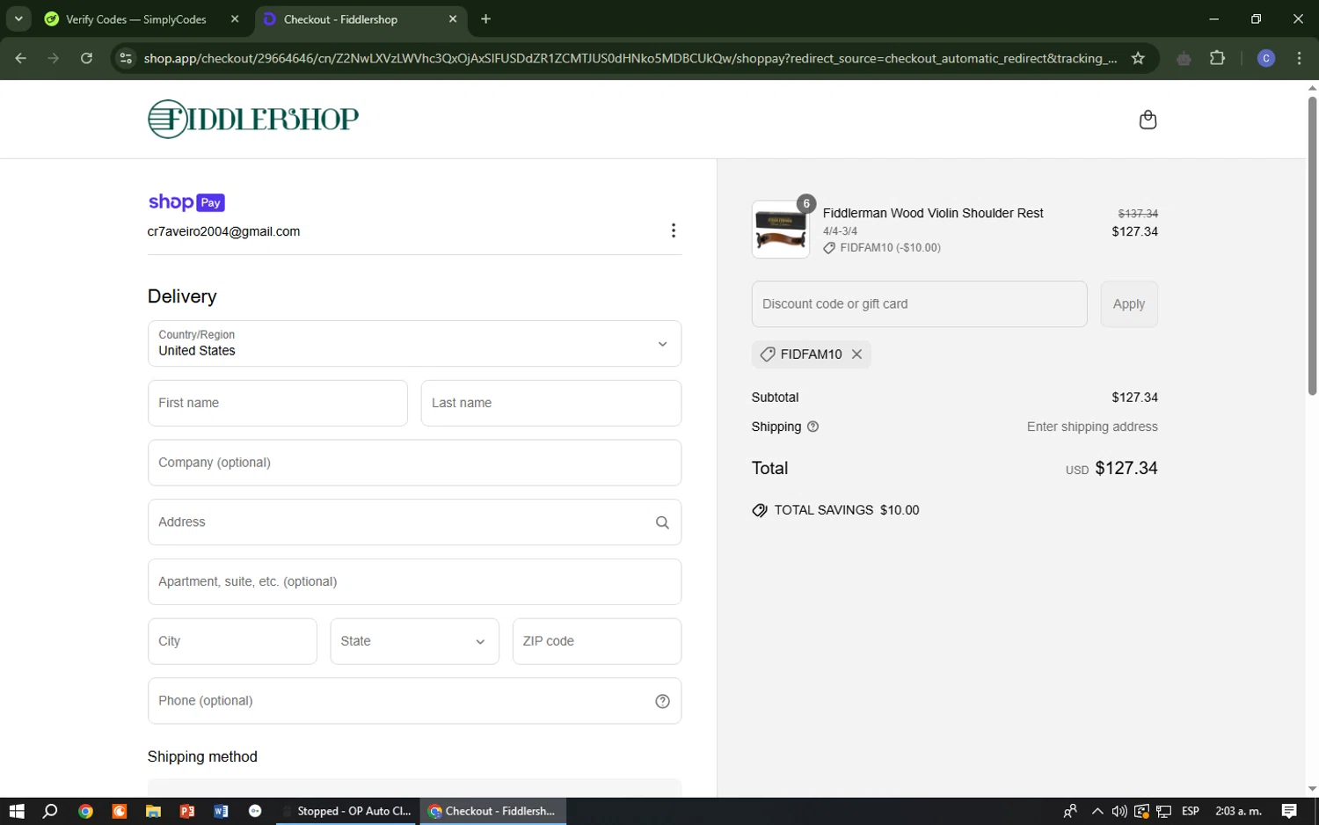Click the ZIP code field
This screenshot has width=1319, height=825.
point(596,641)
